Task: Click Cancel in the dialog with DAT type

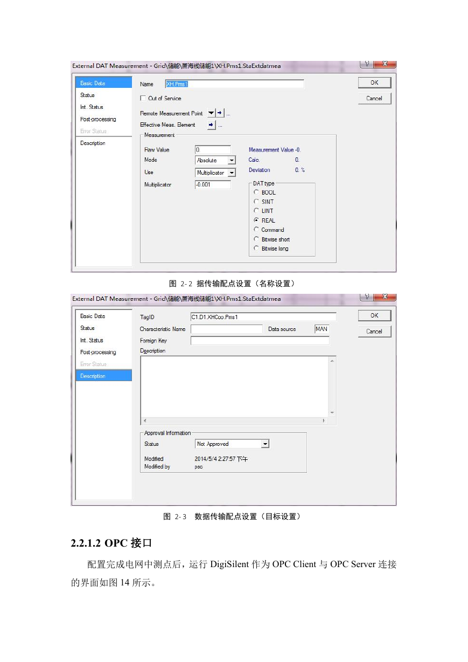Action: (374, 98)
